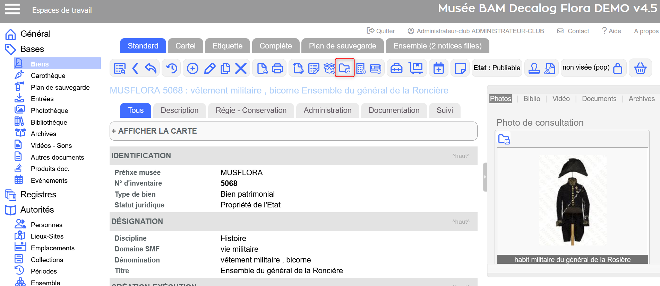The image size is (660, 286).
Task: Click the pencil edit icon in toolbar
Action: 209,68
